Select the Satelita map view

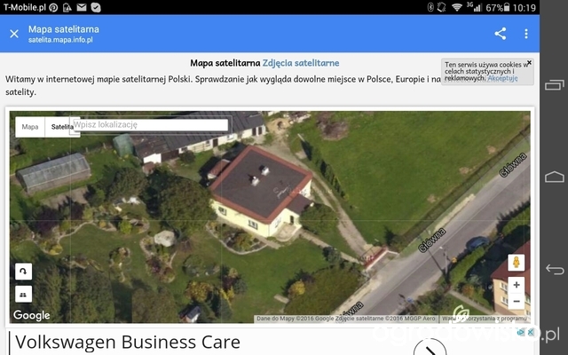tap(62, 127)
